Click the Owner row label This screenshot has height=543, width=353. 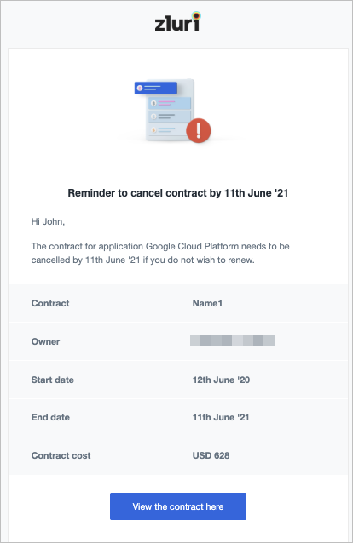(x=45, y=341)
